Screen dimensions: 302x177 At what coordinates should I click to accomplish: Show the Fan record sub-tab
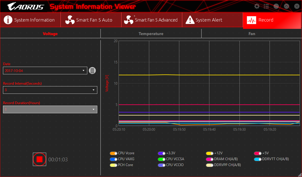click(252, 34)
